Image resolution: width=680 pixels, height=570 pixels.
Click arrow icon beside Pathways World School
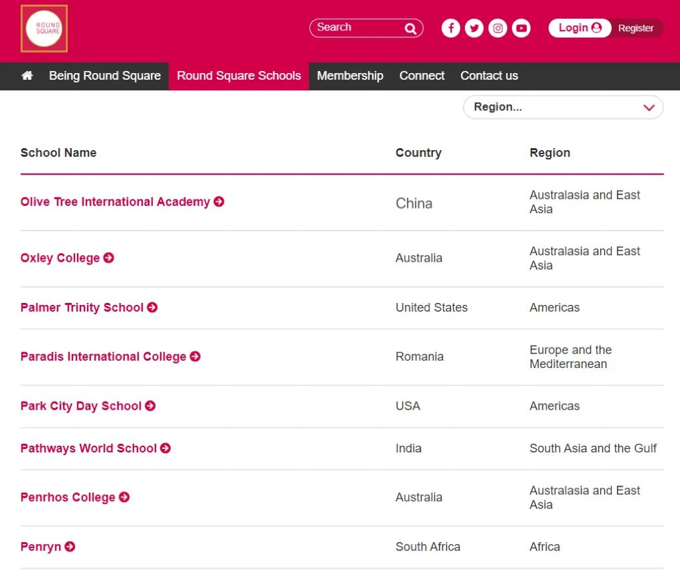[x=165, y=448]
